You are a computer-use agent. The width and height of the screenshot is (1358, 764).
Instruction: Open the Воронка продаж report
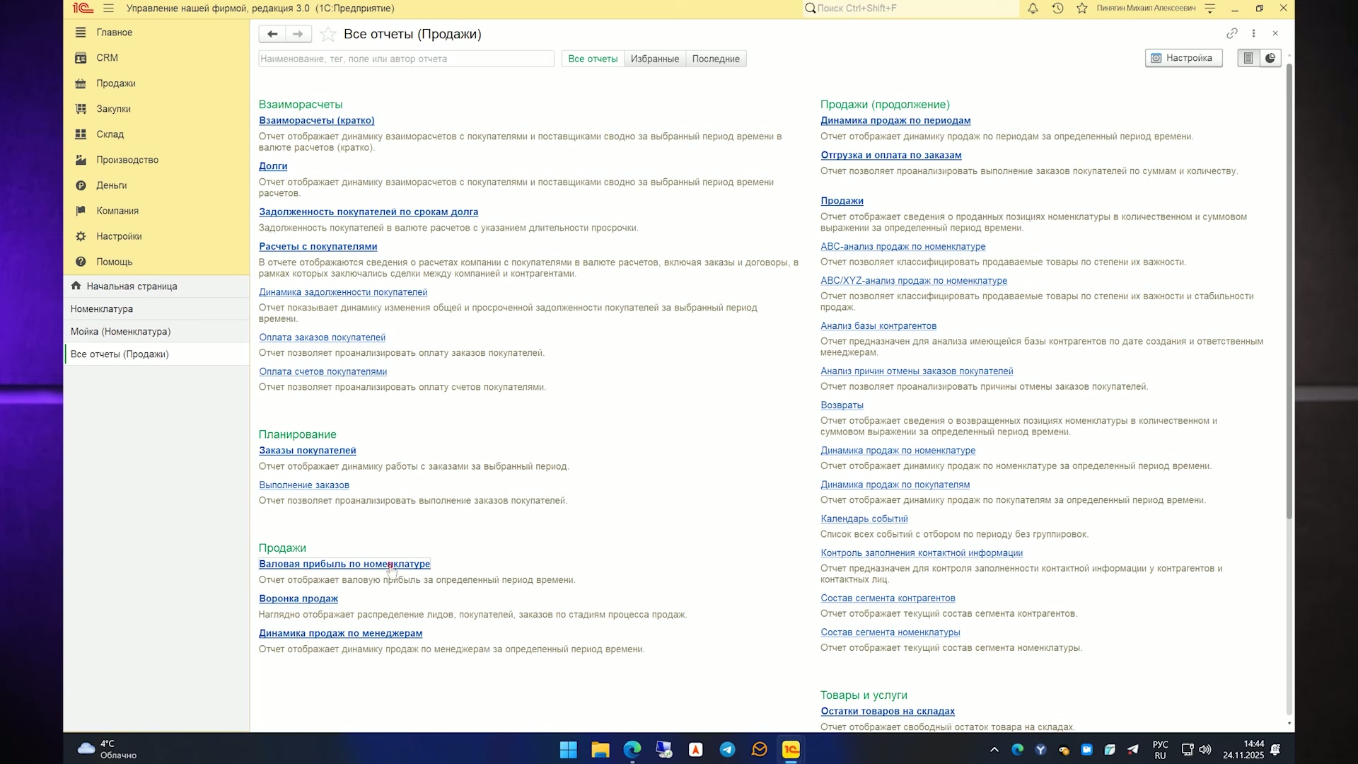298,598
